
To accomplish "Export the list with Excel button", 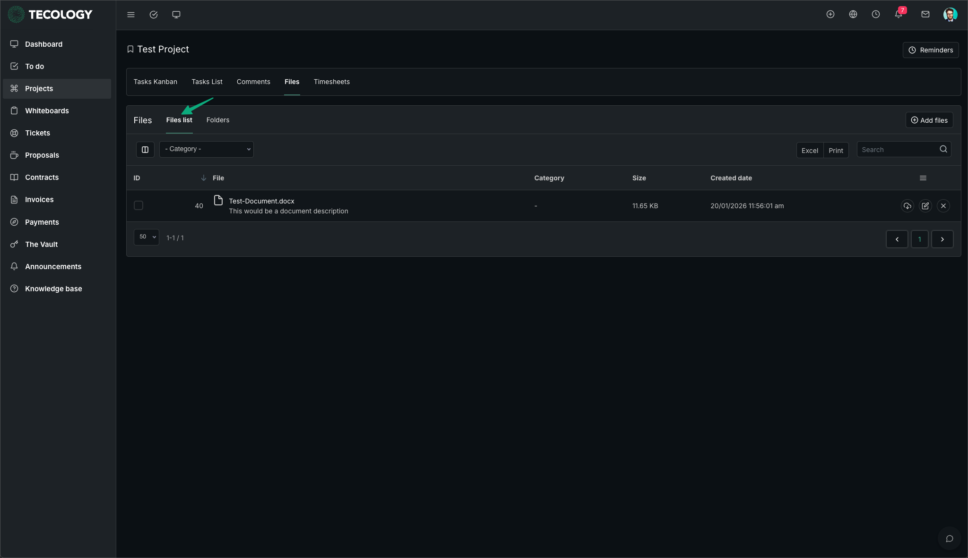I will 810,150.
